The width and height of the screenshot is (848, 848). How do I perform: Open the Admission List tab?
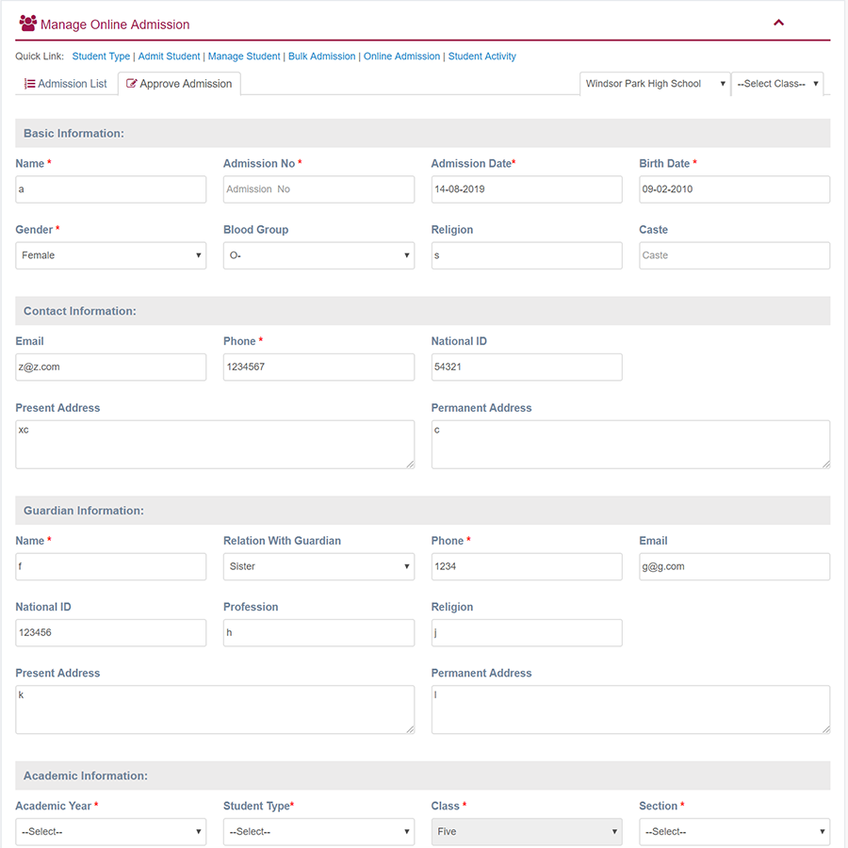(x=66, y=84)
